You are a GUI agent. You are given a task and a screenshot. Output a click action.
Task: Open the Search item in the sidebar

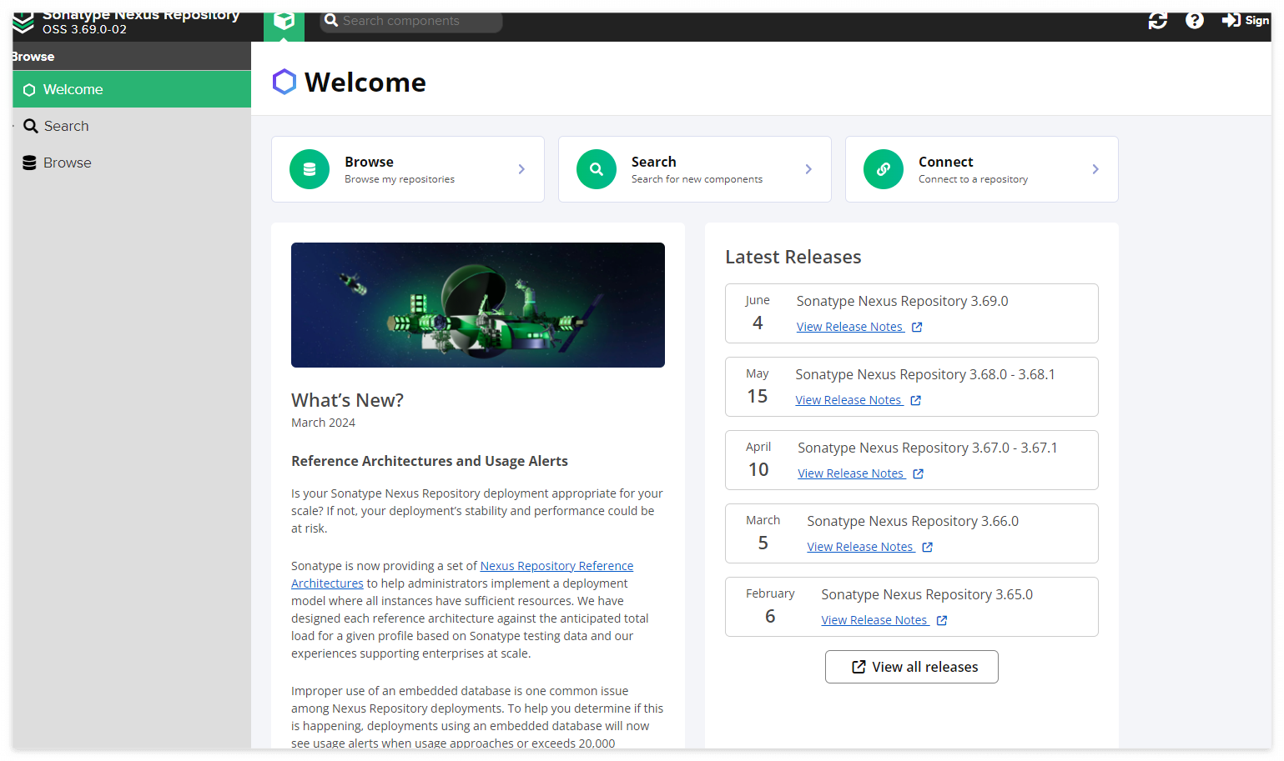pos(132,126)
